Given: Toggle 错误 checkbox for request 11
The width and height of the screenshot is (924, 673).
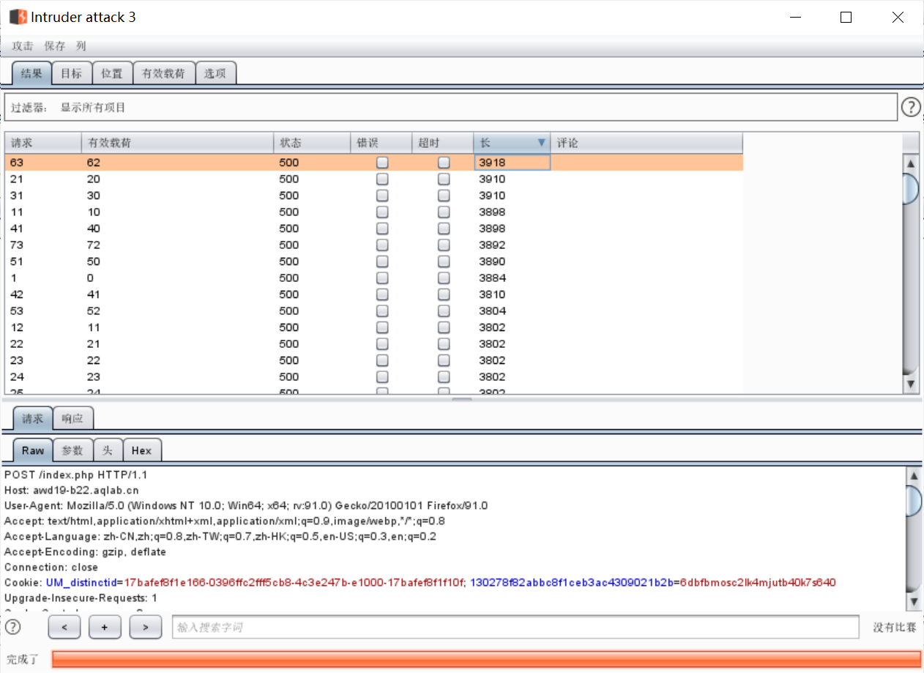Looking at the screenshot, I should (x=382, y=212).
